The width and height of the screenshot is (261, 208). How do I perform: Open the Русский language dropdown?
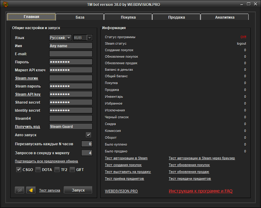[60, 38]
